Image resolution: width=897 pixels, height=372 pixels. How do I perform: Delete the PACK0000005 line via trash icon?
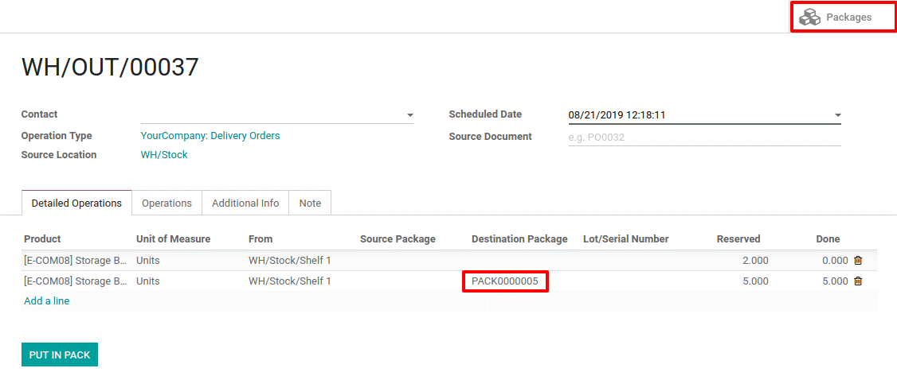click(x=858, y=281)
